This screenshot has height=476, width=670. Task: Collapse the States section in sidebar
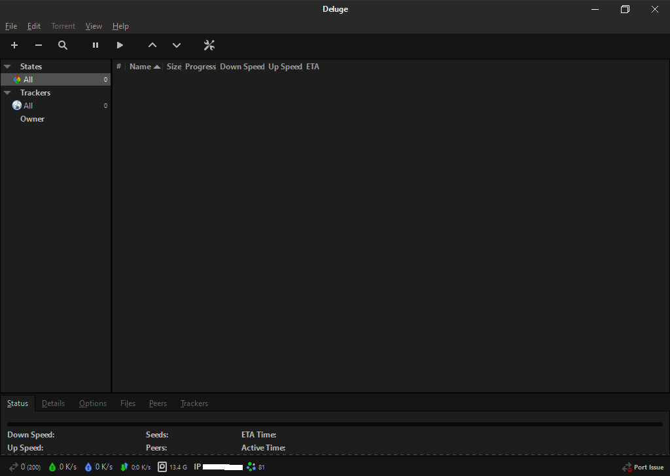point(7,67)
